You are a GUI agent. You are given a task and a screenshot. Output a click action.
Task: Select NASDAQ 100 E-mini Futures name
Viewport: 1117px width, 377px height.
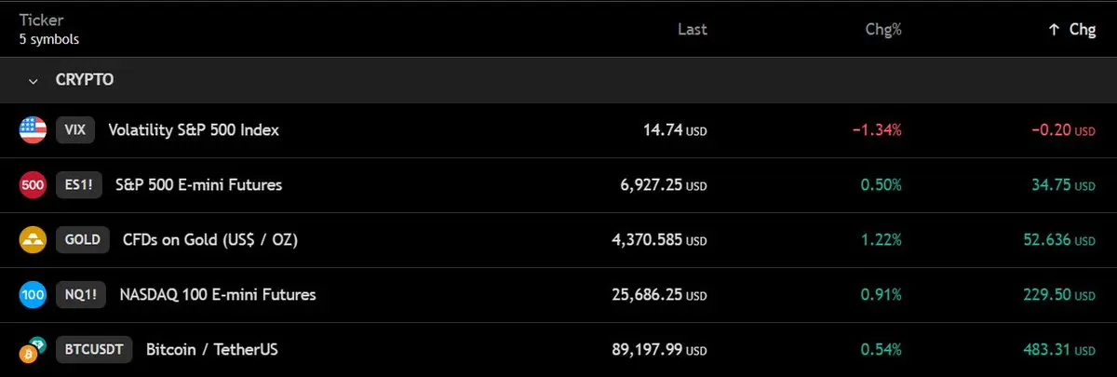point(217,295)
